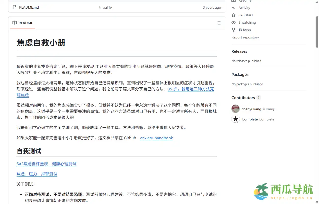Click the book icon next to the README header

tap(15, 23)
